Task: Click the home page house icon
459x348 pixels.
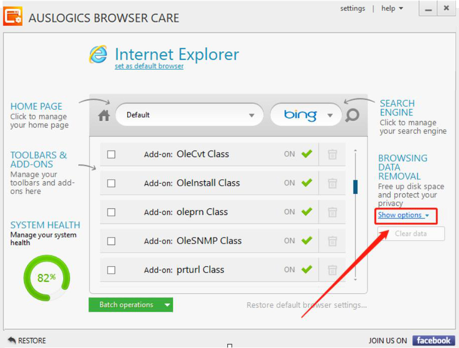Action: coord(104,115)
